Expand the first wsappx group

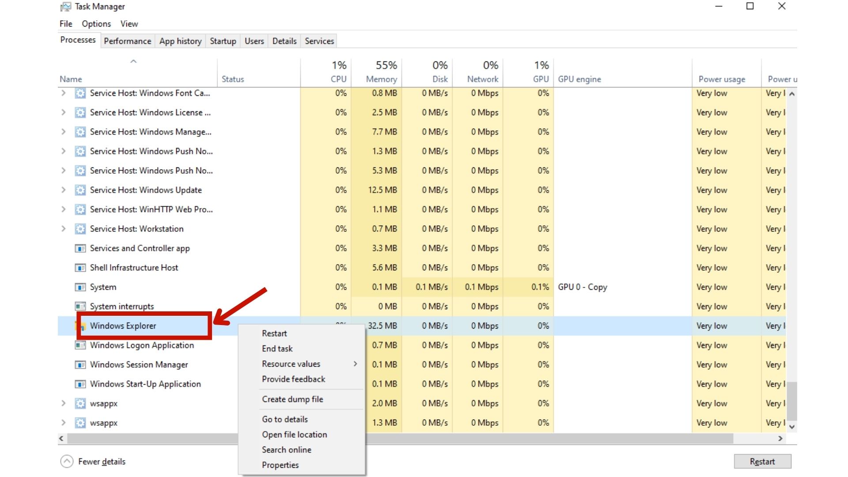(x=64, y=403)
